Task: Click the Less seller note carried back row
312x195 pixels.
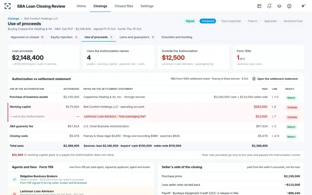Action: point(231,185)
